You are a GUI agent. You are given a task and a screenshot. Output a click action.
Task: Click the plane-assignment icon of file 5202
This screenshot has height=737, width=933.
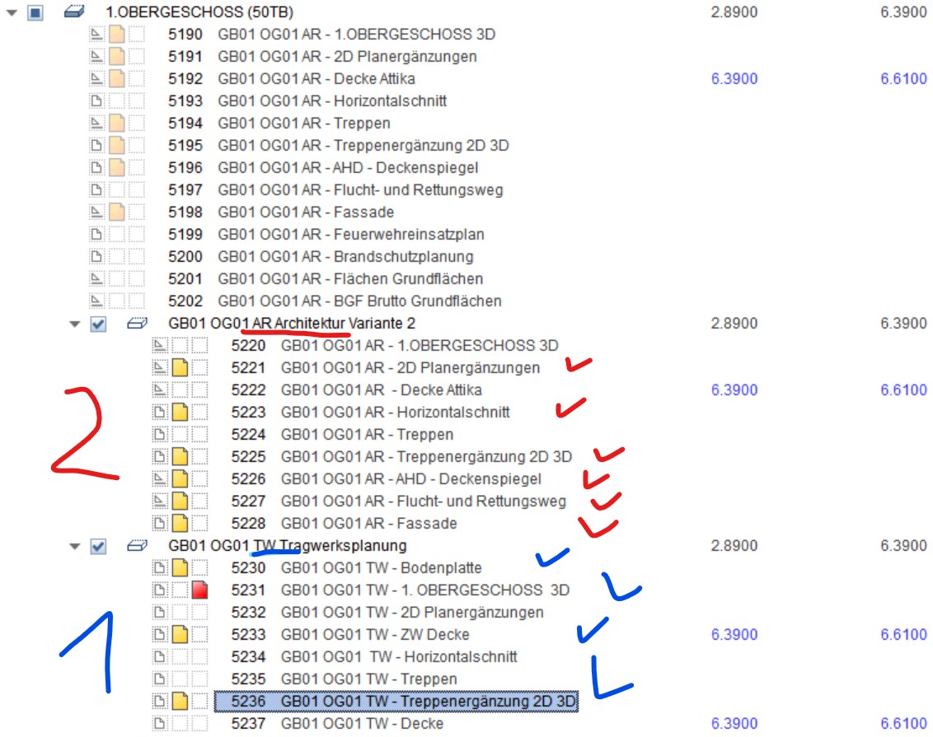pyautogui.click(x=96, y=301)
